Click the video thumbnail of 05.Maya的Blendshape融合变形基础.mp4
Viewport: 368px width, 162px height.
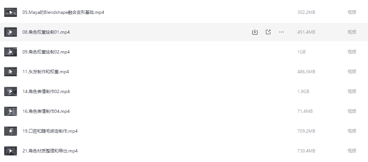click(x=11, y=12)
